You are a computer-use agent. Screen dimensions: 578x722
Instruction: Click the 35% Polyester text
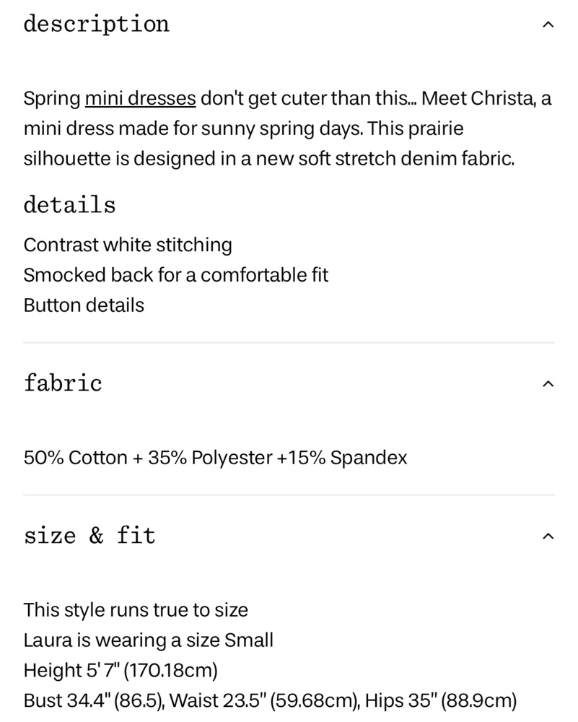[x=210, y=458]
